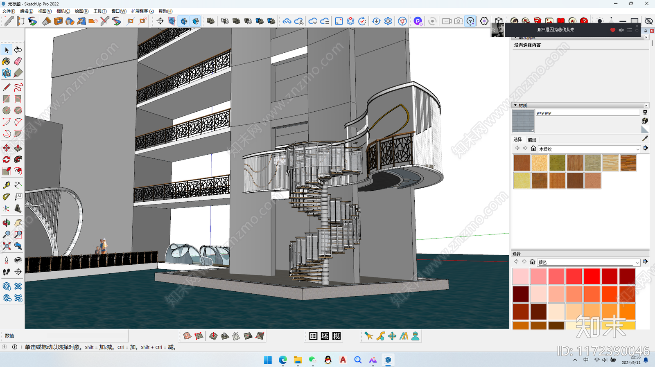Pick the 3D Text tool
The width and height of the screenshot is (655, 367).
tap(18, 209)
